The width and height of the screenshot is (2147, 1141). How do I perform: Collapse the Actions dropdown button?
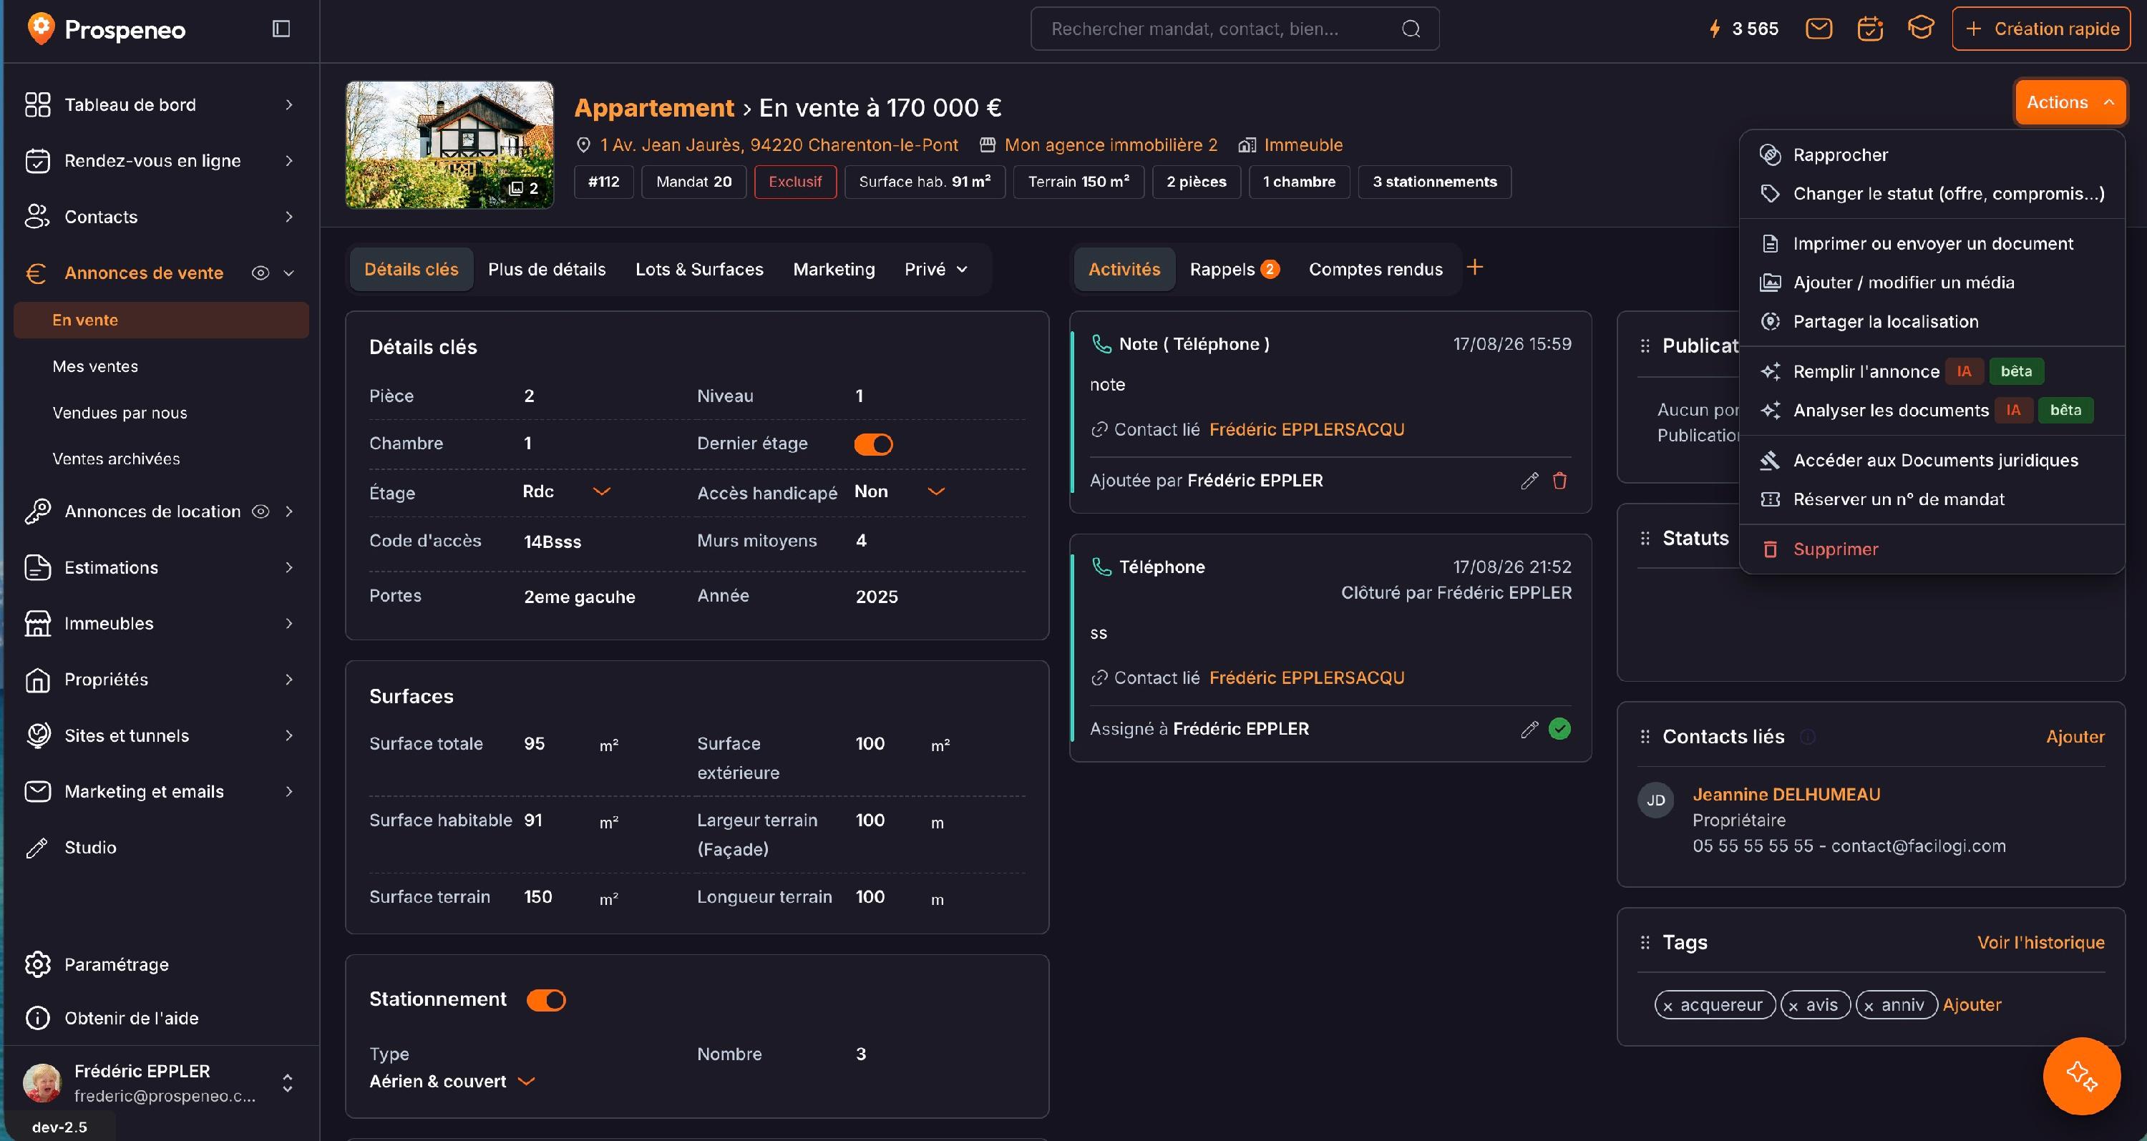click(x=2070, y=102)
